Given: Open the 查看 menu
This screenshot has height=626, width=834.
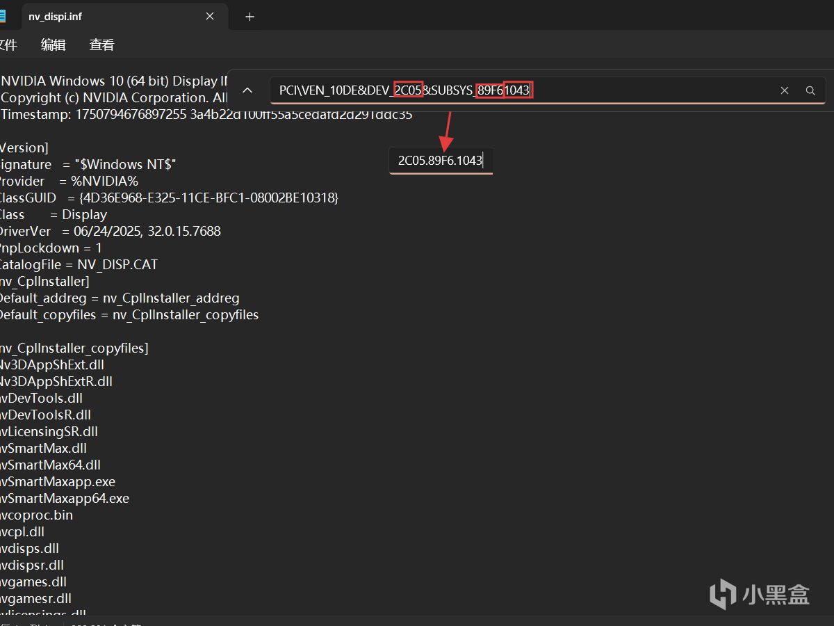Looking at the screenshot, I should coord(102,45).
